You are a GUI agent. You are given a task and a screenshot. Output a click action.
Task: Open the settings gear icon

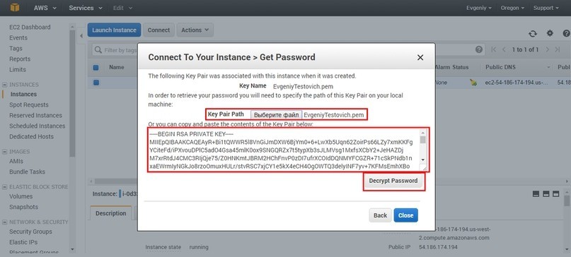tap(550, 33)
